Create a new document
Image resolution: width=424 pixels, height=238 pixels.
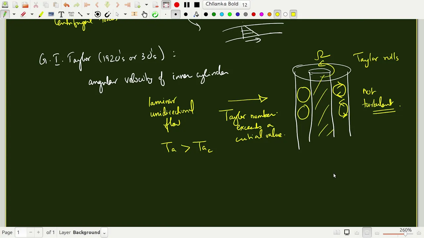(x=15, y=5)
